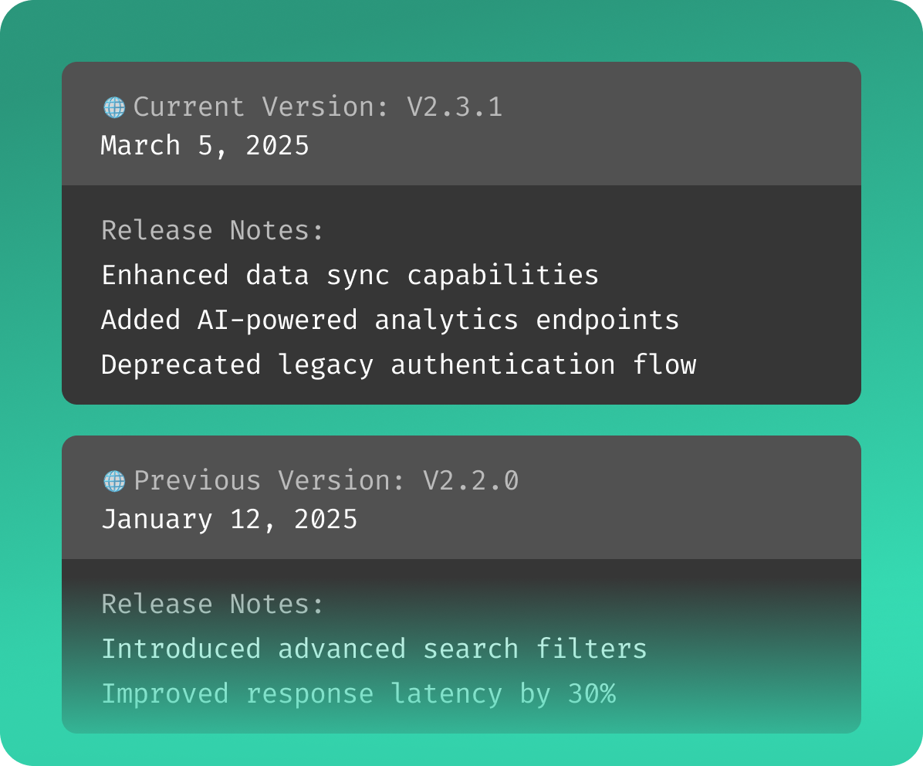The height and width of the screenshot is (766, 923).
Task: Click the word "Deprecated" in release notes
Action: click(x=181, y=364)
